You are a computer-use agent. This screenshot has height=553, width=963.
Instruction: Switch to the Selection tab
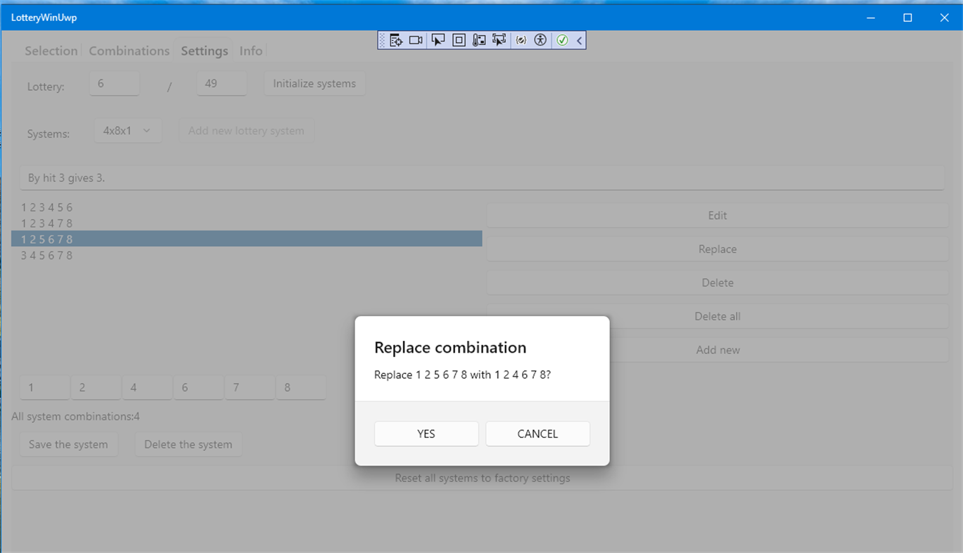[51, 51]
